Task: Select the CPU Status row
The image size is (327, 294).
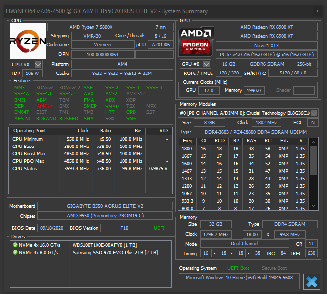Action: [x=90, y=169]
